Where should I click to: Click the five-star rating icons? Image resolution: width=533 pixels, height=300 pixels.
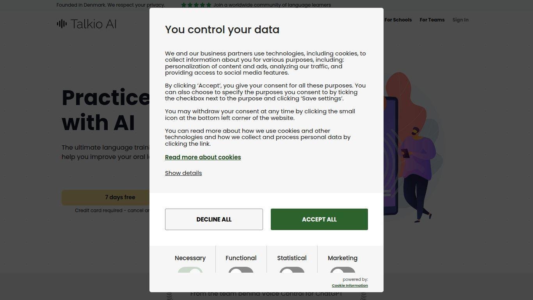point(196,5)
